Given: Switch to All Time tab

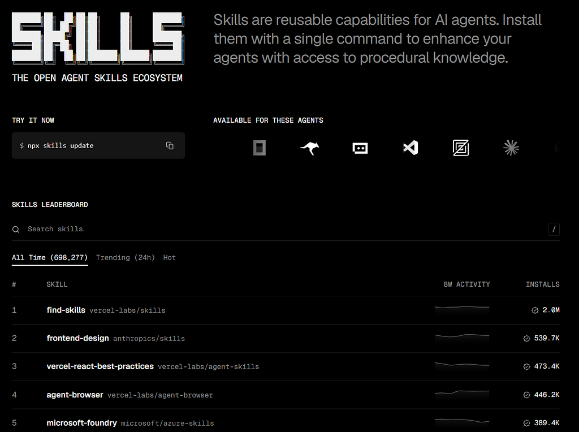Looking at the screenshot, I should coord(50,258).
